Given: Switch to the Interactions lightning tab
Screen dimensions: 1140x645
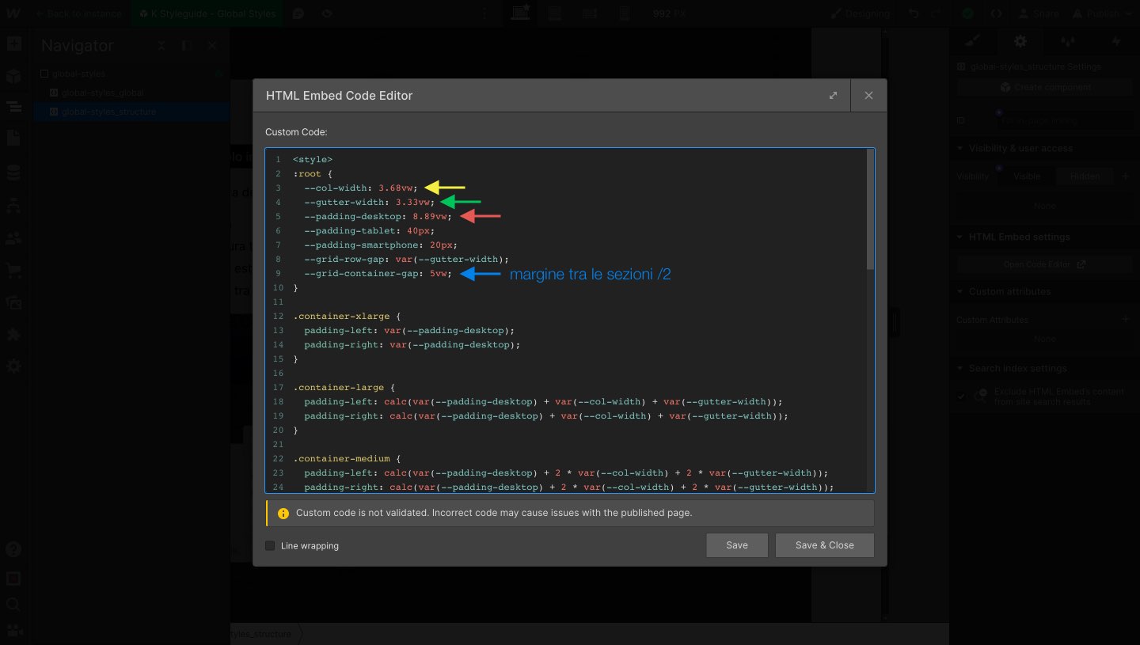Looking at the screenshot, I should point(1116,41).
